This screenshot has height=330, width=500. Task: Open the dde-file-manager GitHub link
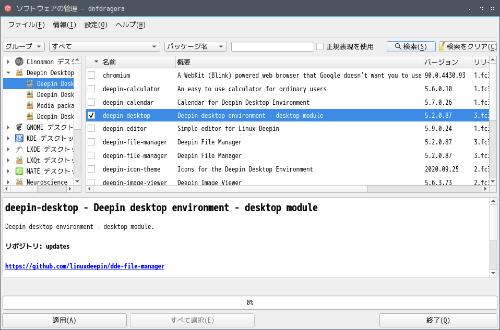(x=85, y=266)
